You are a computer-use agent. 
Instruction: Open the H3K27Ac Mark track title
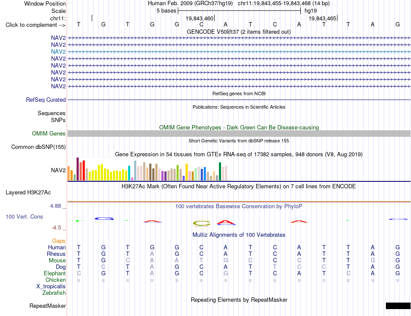pyautogui.click(x=238, y=187)
